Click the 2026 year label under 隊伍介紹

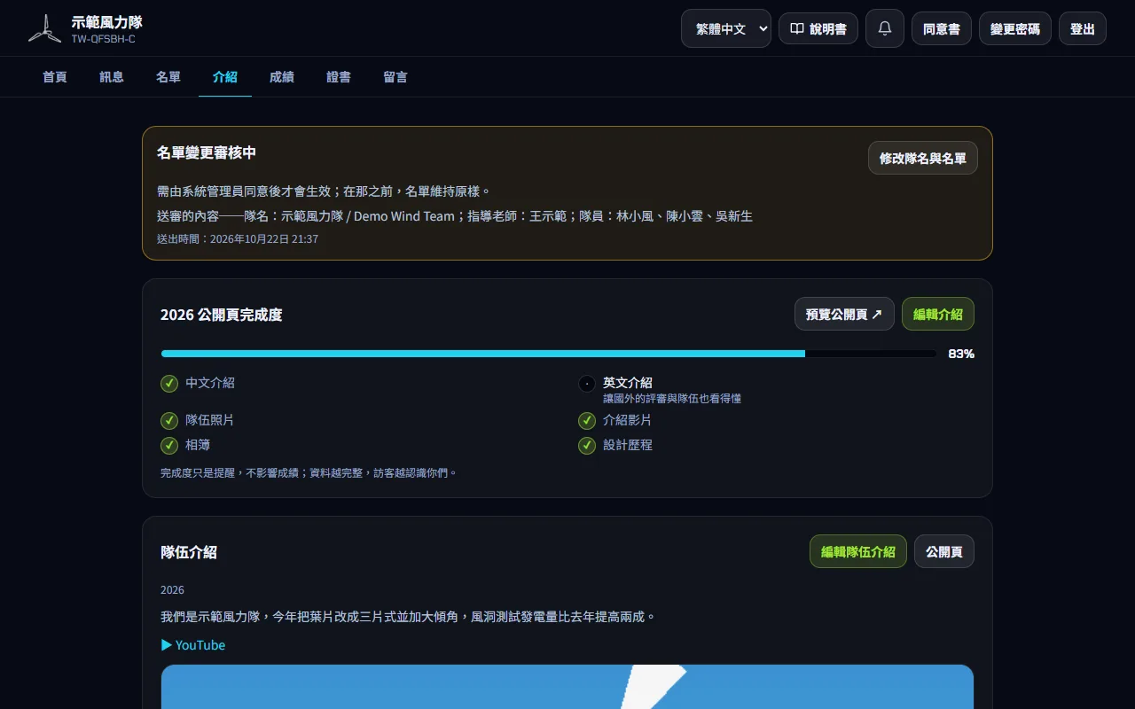point(172,590)
